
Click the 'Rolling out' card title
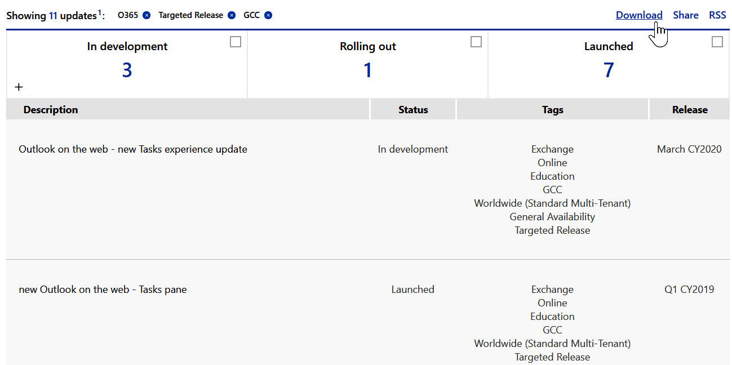point(368,46)
